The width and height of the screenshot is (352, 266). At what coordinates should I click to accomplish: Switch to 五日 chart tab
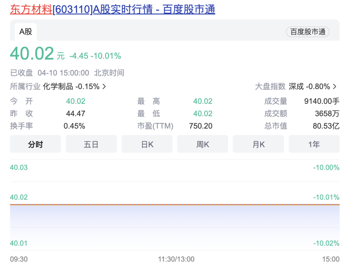click(91, 144)
